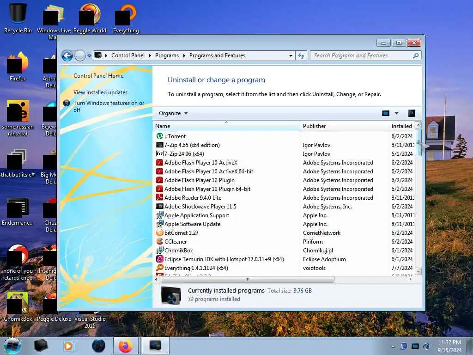Expand the arrow after Programs breadcrumb

pos(184,55)
